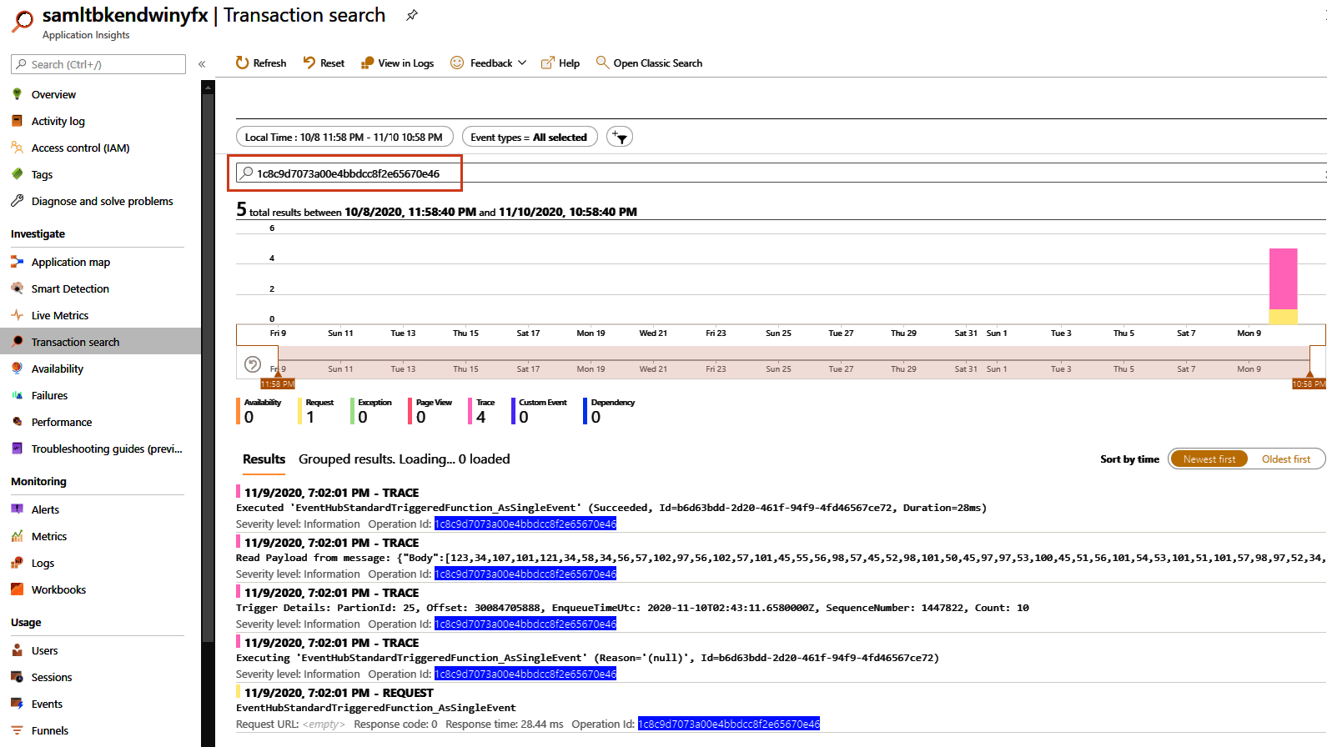The image size is (1327, 747).
Task: Click the Refresh toolbar button
Action: [x=261, y=63]
